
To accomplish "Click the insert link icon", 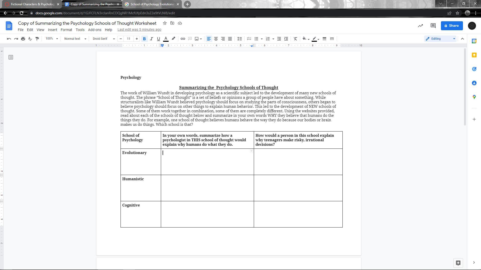I will coord(183,39).
